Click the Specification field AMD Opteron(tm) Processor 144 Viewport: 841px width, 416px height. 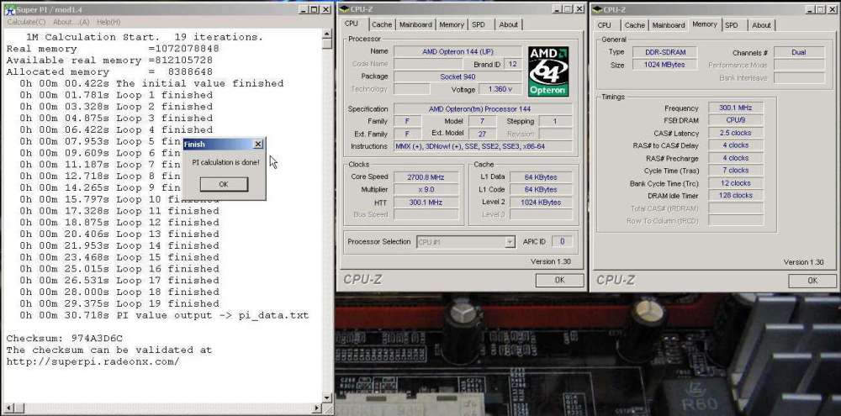tap(484, 108)
